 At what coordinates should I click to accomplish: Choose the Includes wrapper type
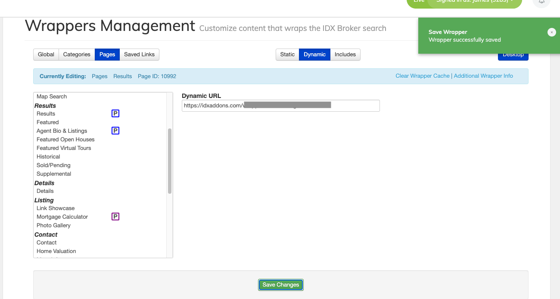[345, 55]
